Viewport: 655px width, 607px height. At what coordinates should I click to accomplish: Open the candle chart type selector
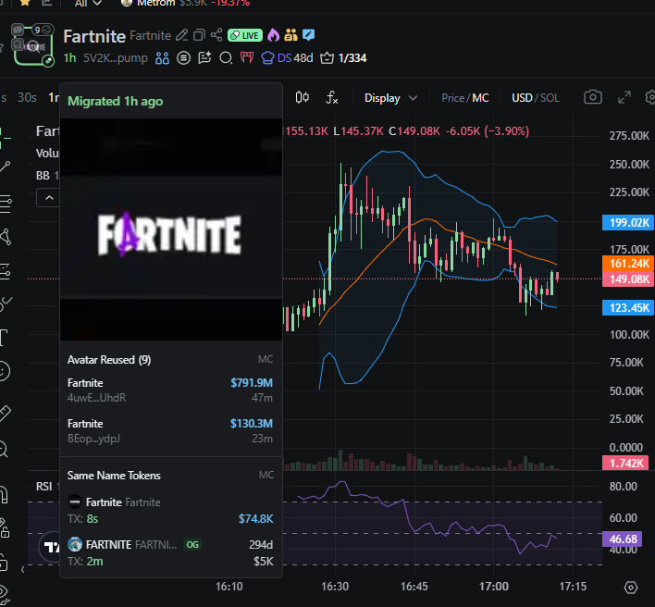(x=302, y=98)
